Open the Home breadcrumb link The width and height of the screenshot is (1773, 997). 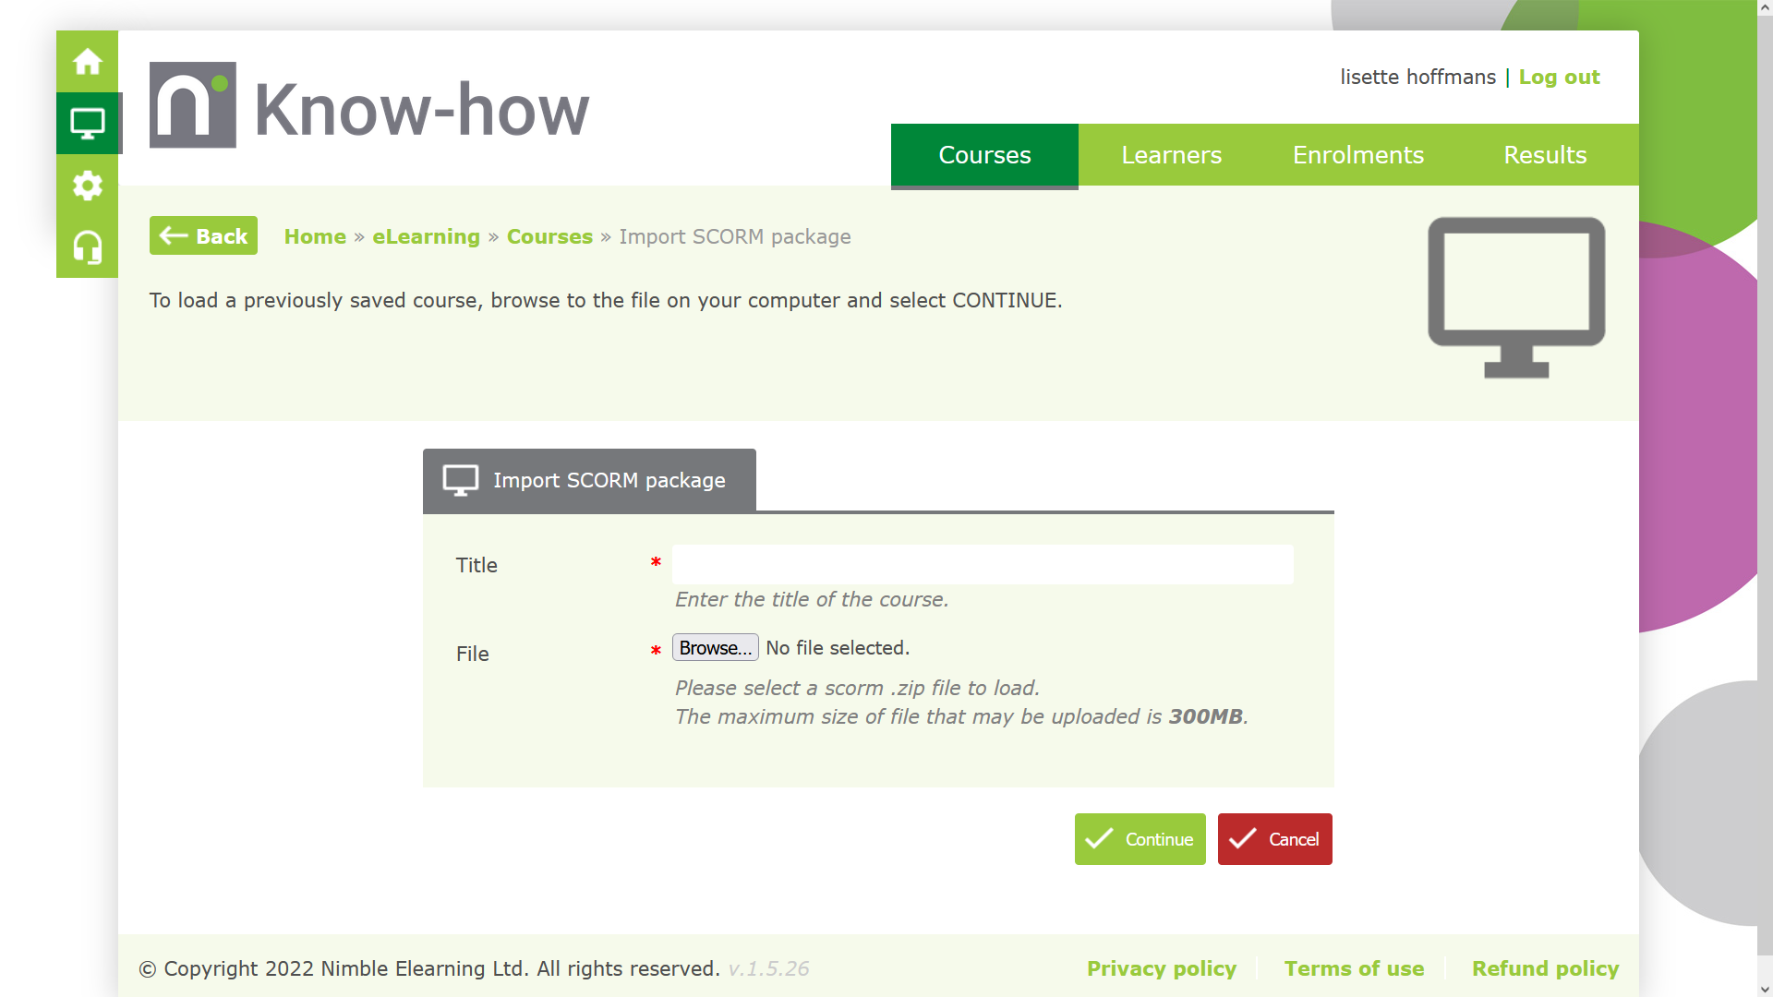315,237
